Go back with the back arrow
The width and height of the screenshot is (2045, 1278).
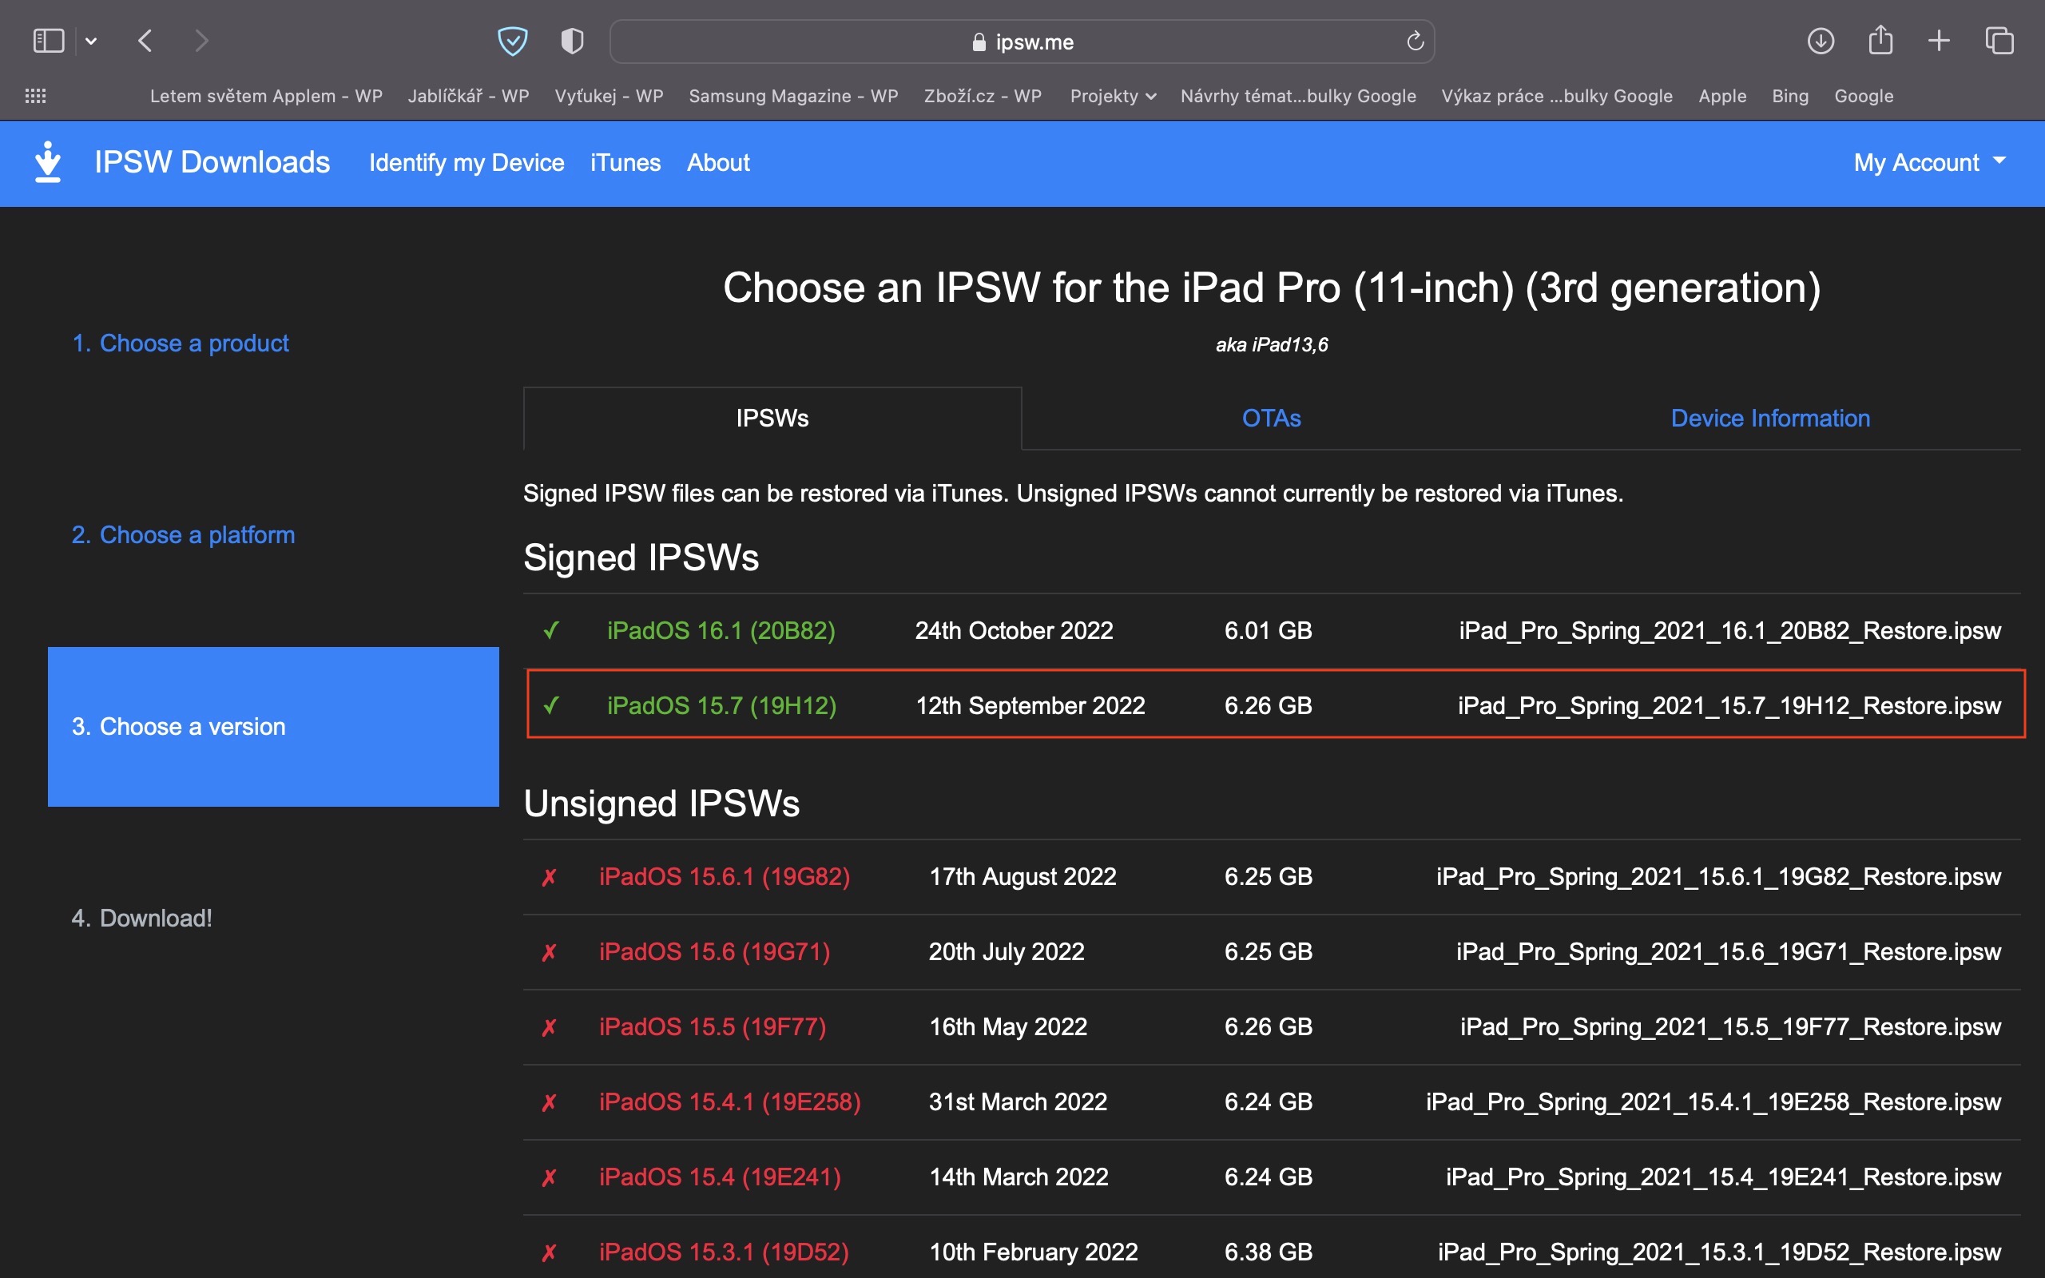(145, 41)
